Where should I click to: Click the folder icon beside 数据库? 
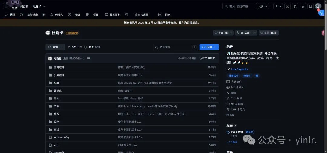(x=50, y=91)
